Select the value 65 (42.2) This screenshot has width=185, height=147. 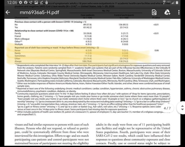coord(87,27)
